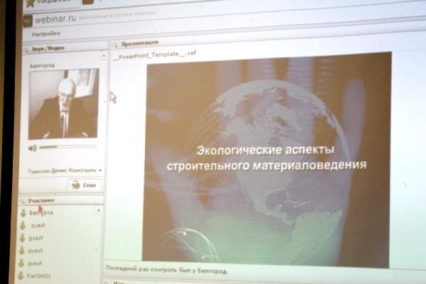426x284 pixels.
Task: Adjust the volume slider
Action: point(68,147)
